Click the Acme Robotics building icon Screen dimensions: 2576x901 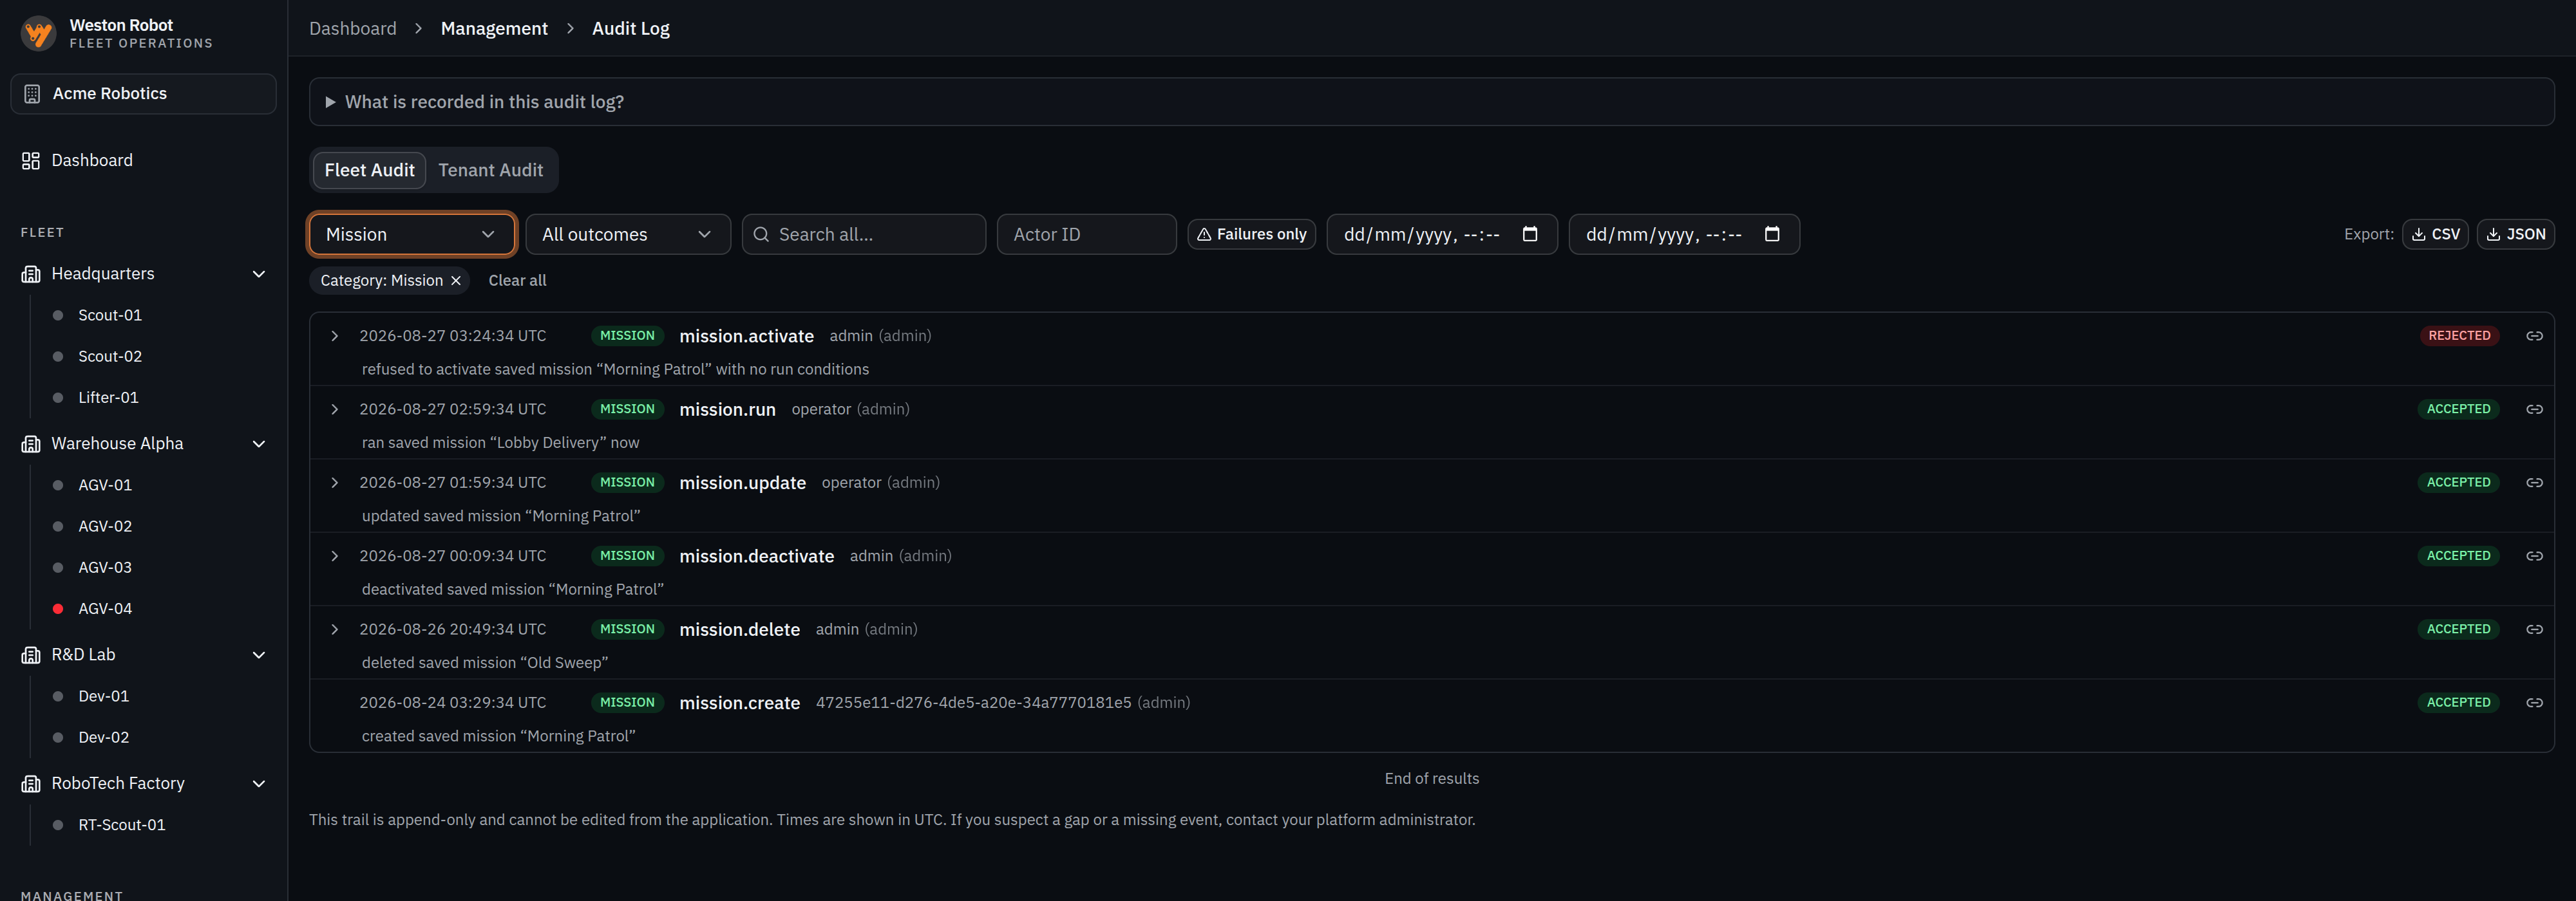pos(32,94)
